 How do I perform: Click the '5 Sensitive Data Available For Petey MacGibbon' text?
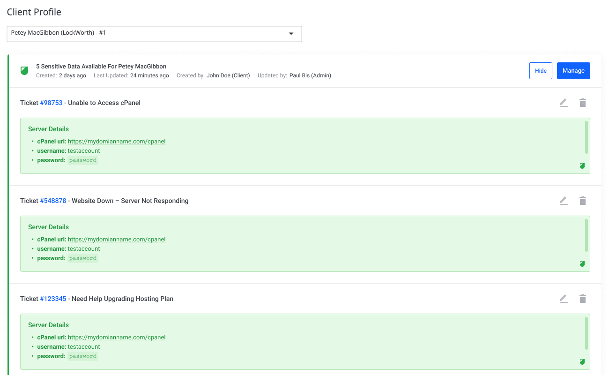[101, 67]
